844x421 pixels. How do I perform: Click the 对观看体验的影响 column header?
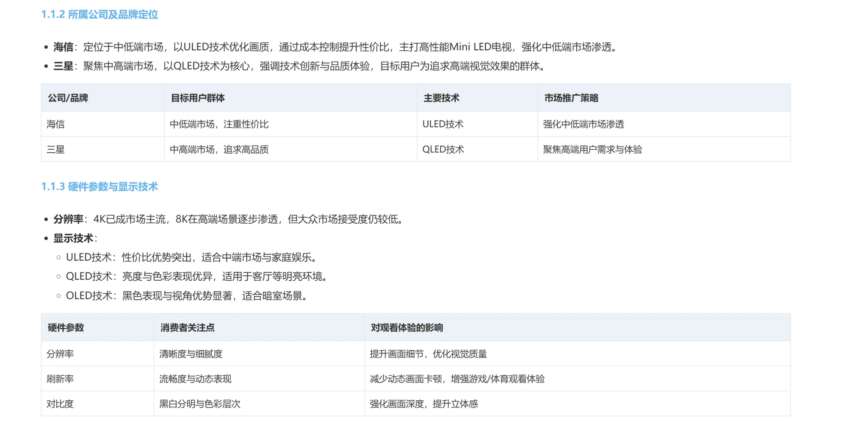pos(407,327)
